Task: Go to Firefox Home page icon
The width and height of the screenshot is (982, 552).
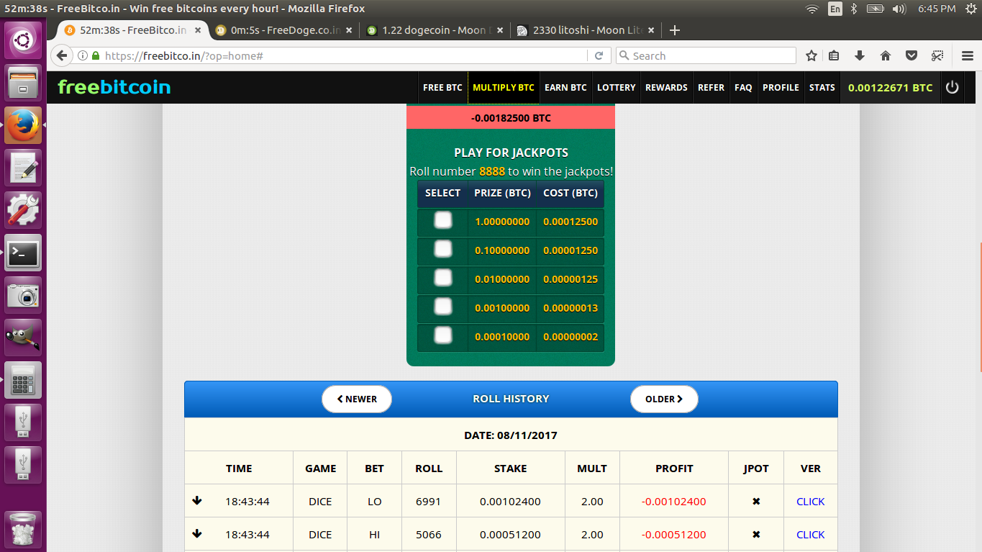Action: 886,55
